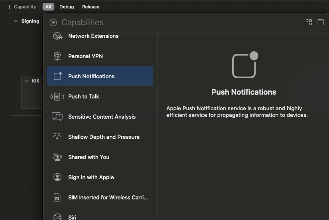The image size is (329, 220).
Task: Choose the Push Notifications list row
Action: (100, 76)
